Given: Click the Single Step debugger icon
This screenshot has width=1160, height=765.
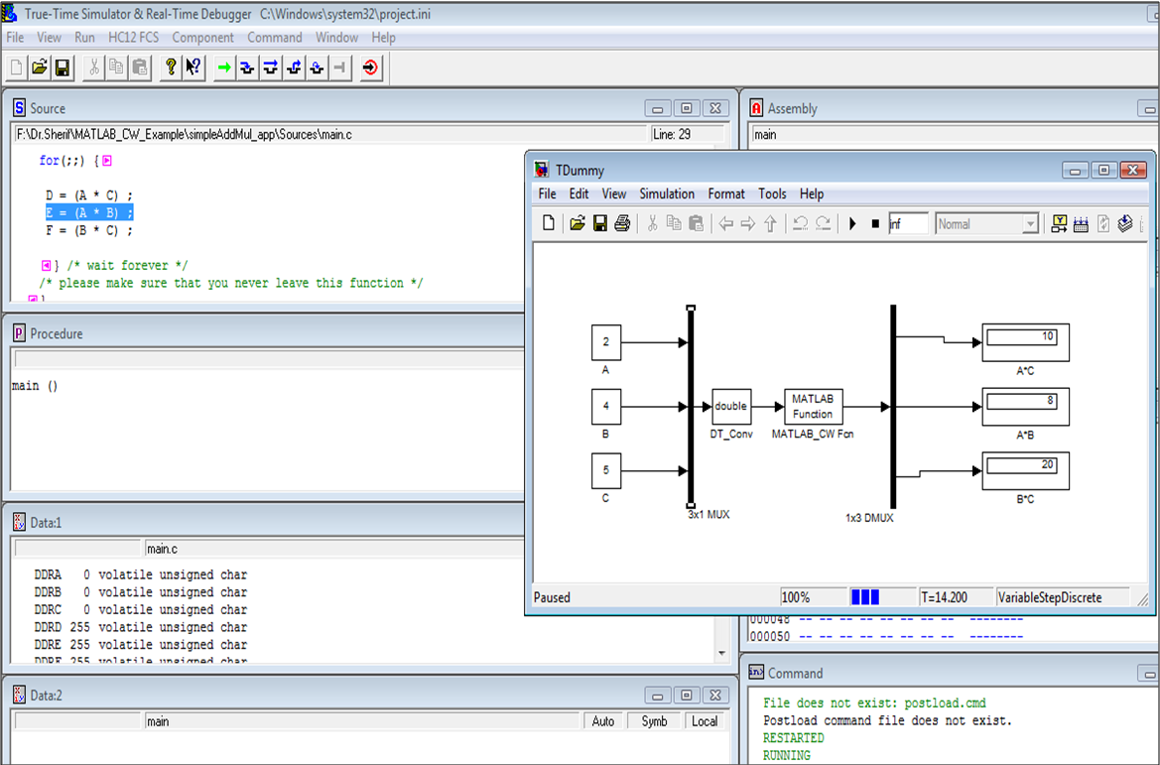Looking at the screenshot, I should [247, 68].
